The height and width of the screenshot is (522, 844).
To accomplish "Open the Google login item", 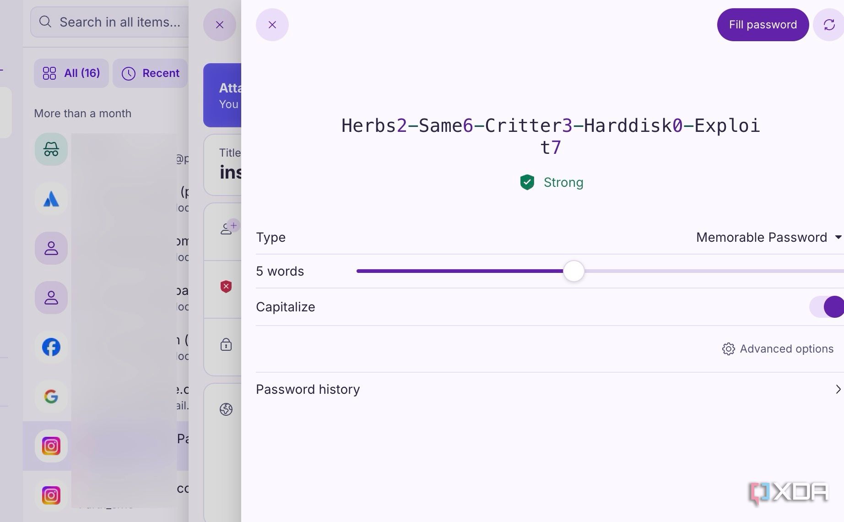I will point(51,397).
